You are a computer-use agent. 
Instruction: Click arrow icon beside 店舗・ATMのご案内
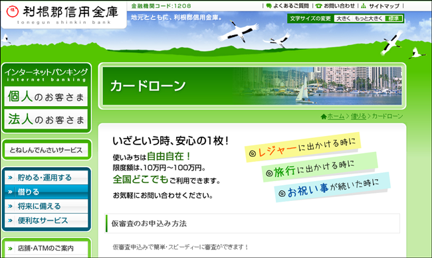(x=10, y=249)
